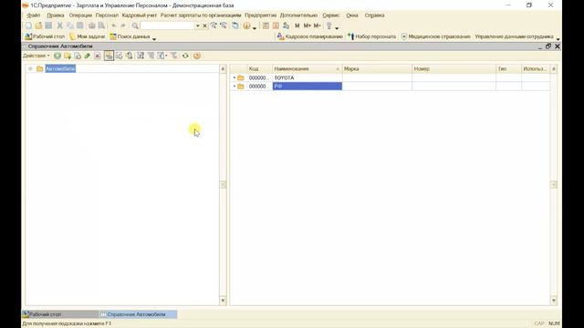The image size is (584, 328).
Task: Click into the toolbar search input field
Action: [168, 26]
